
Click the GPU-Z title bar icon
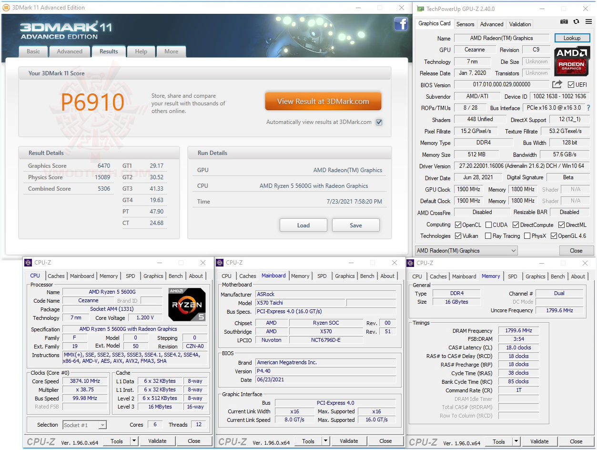tap(420, 9)
